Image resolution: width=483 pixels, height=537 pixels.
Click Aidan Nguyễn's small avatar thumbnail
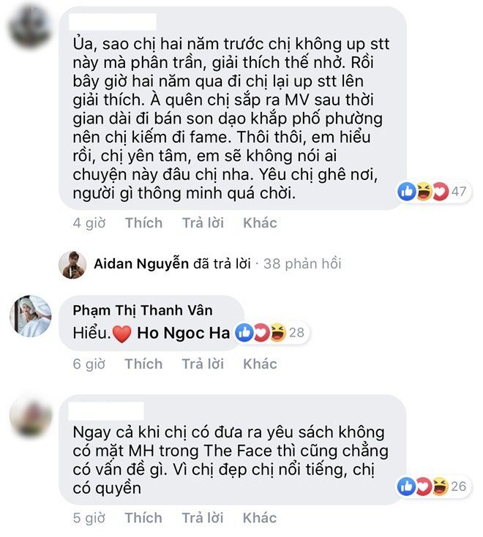point(72,265)
